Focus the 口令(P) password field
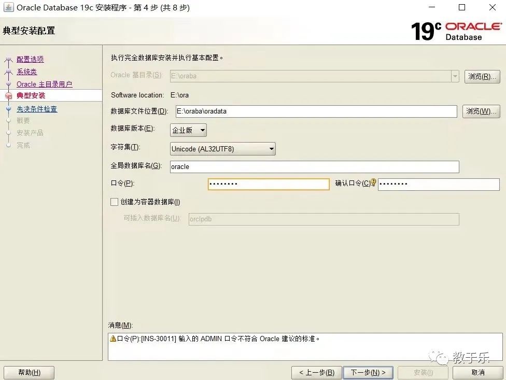506x380 pixels. 269,184
